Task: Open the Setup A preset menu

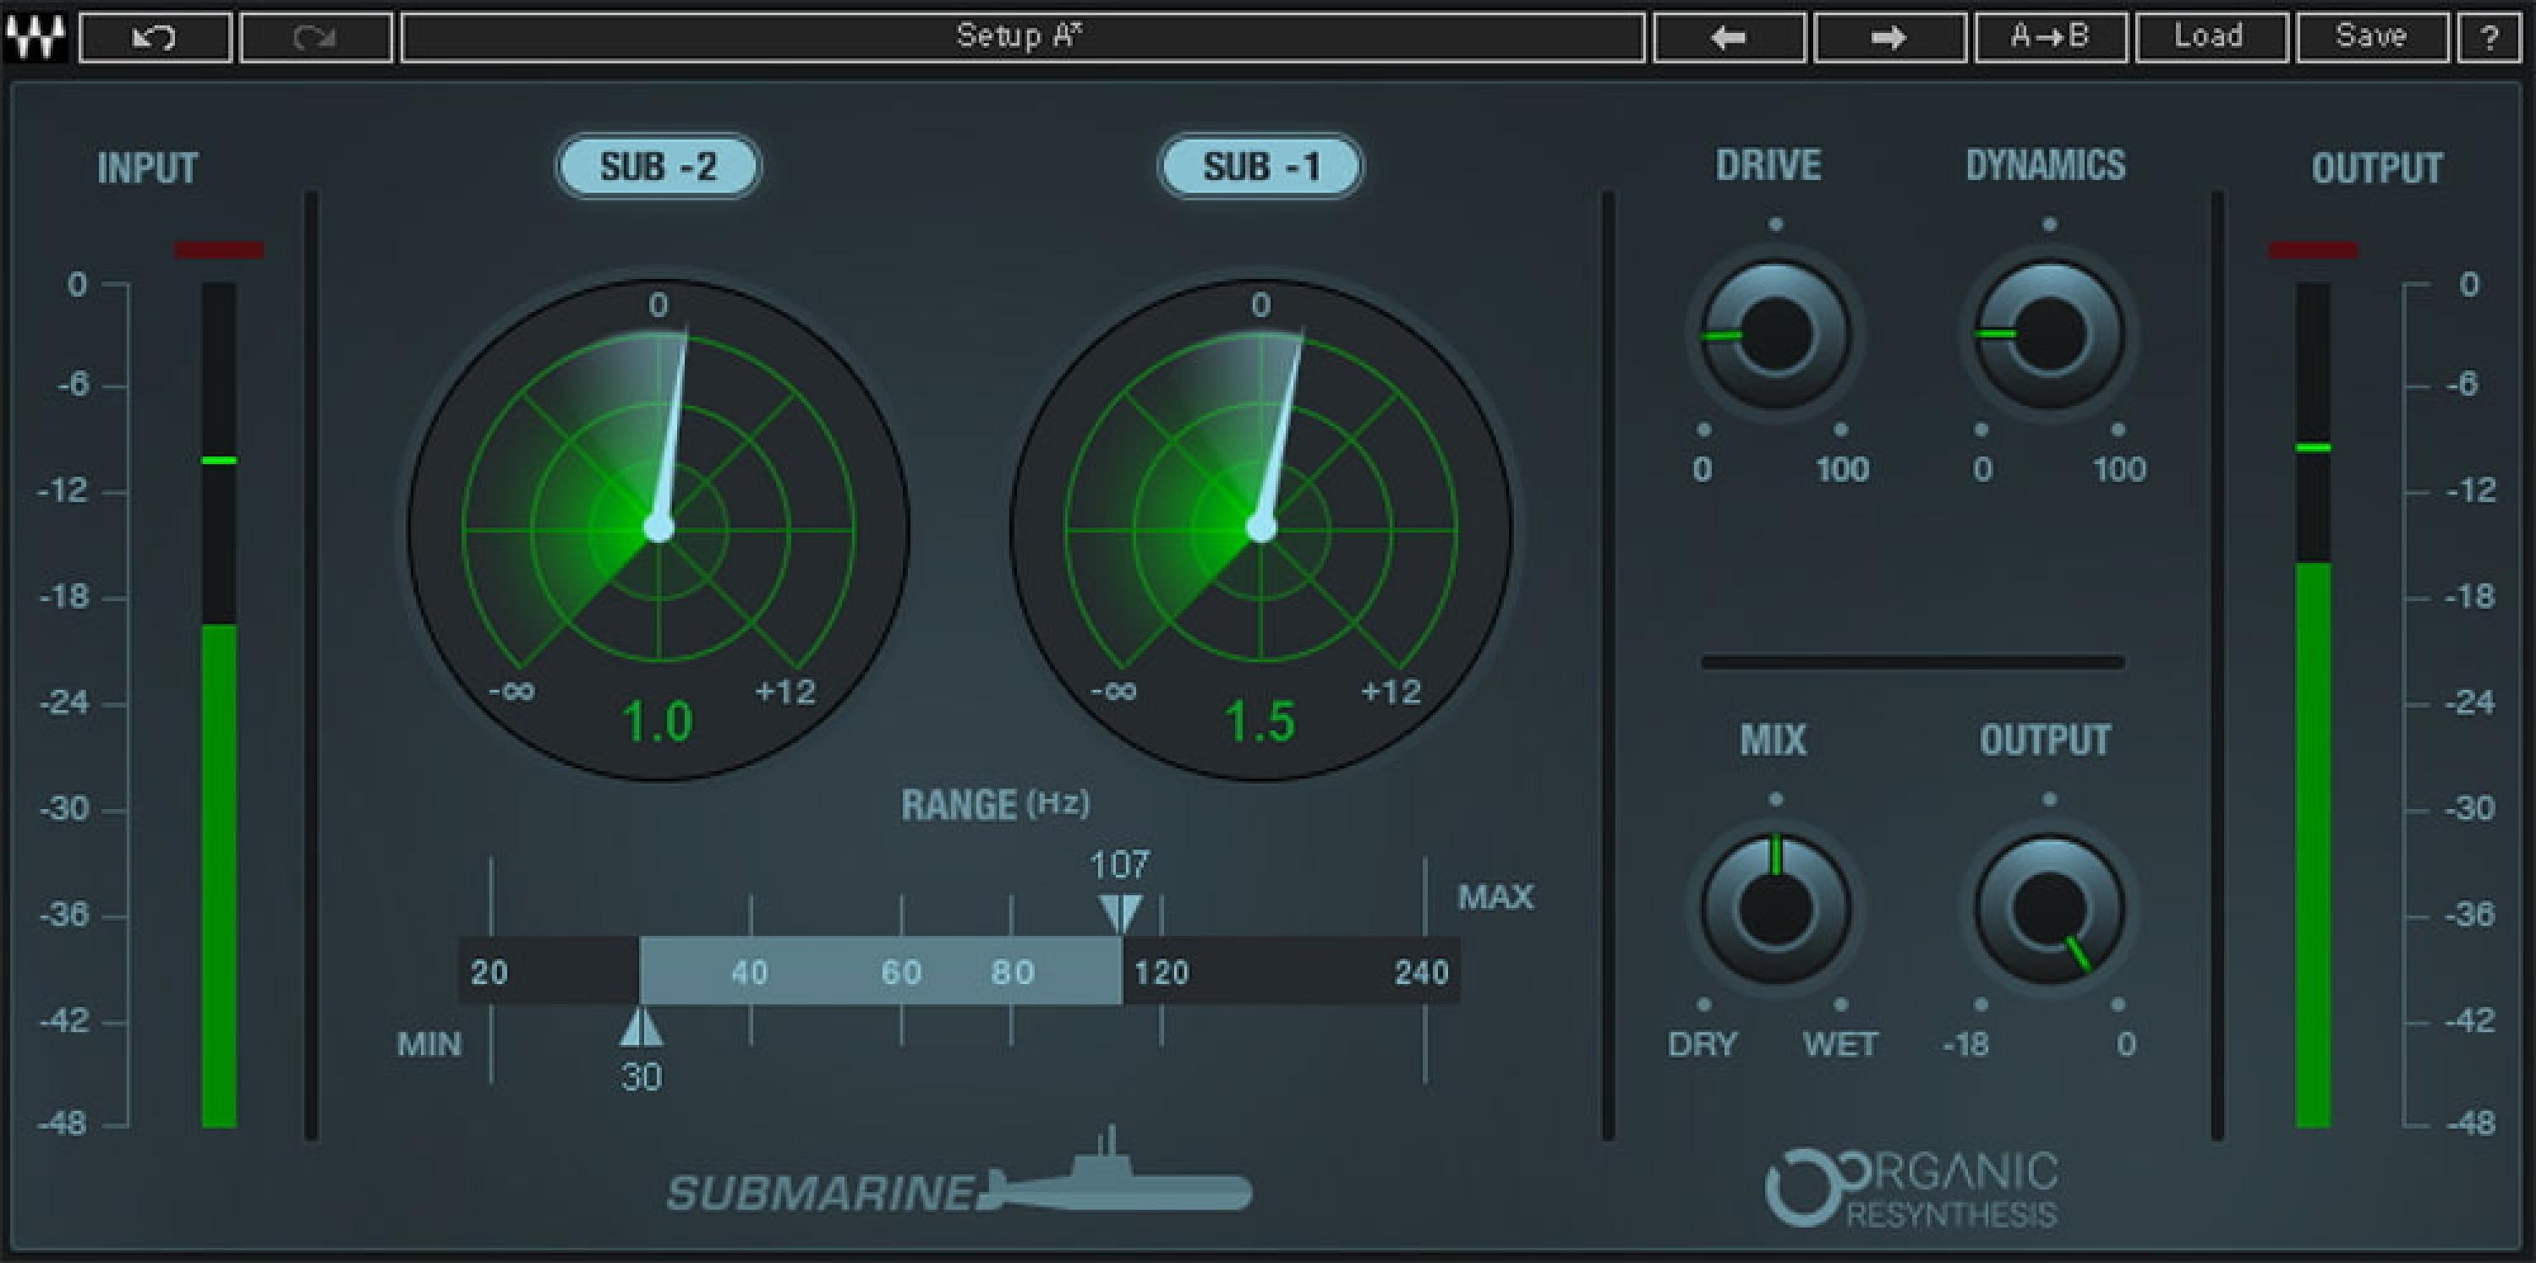Action: [x=1019, y=36]
